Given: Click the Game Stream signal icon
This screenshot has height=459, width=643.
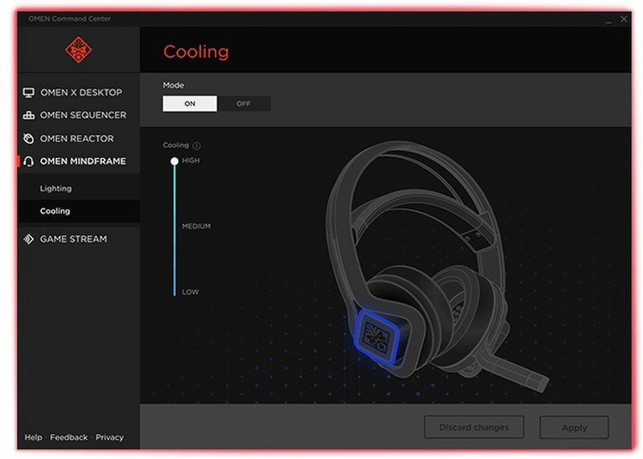Looking at the screenshot, I should pos(29,239).
